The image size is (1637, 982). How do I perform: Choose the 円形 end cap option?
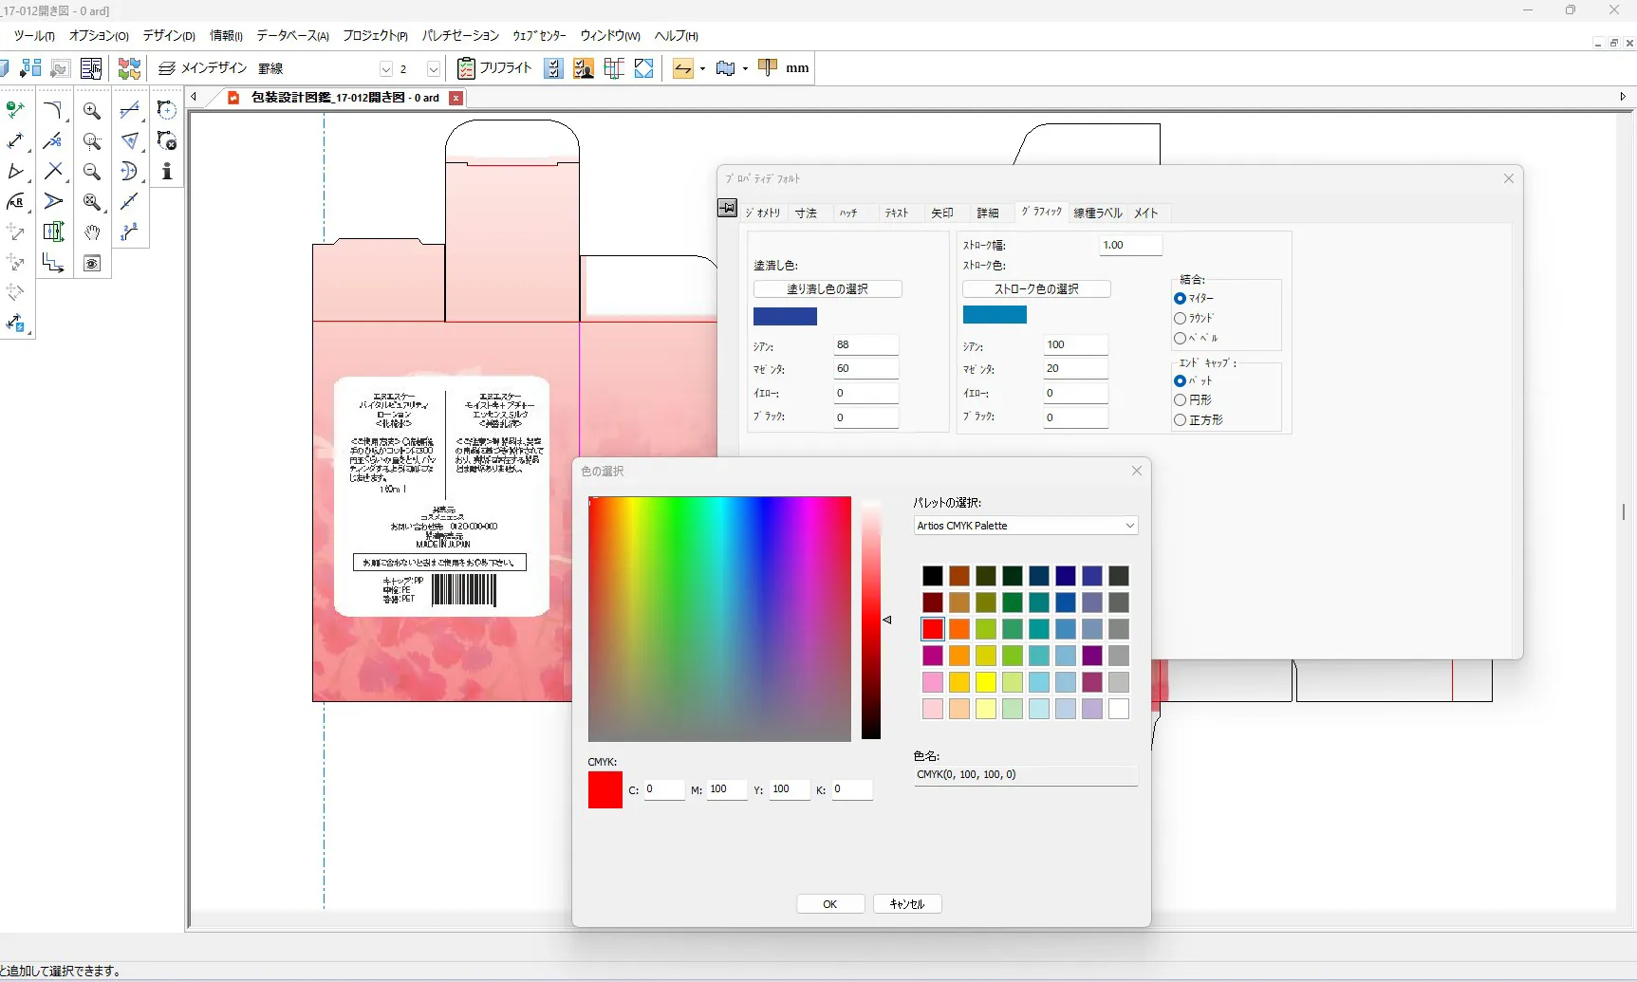1180,400
